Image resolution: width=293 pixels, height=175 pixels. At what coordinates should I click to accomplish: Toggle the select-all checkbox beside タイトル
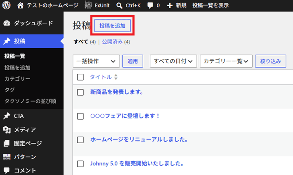[x=80, y=77]
